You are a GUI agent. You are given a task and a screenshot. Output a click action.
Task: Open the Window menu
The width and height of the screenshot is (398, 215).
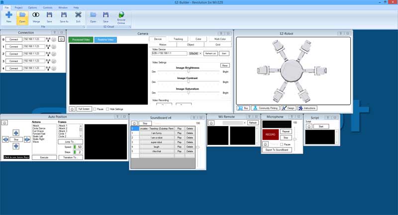point(63,7)
